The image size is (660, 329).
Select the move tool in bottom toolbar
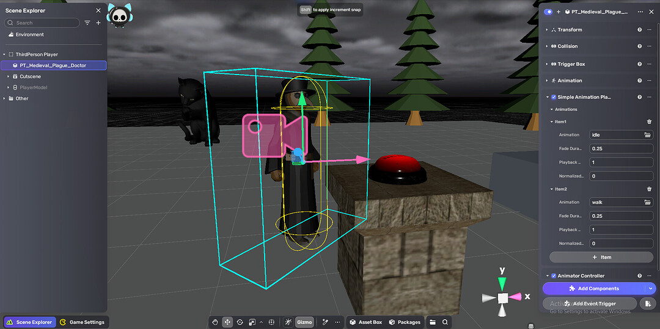pyautogui.click(x=227, y=322)
